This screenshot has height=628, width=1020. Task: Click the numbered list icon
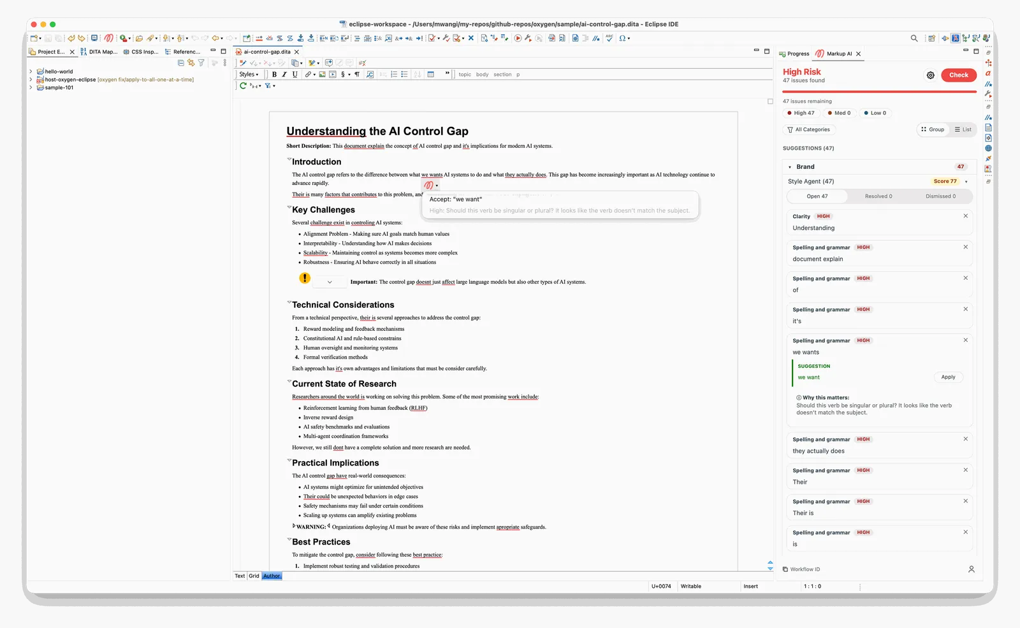click(x=394, y=75)
